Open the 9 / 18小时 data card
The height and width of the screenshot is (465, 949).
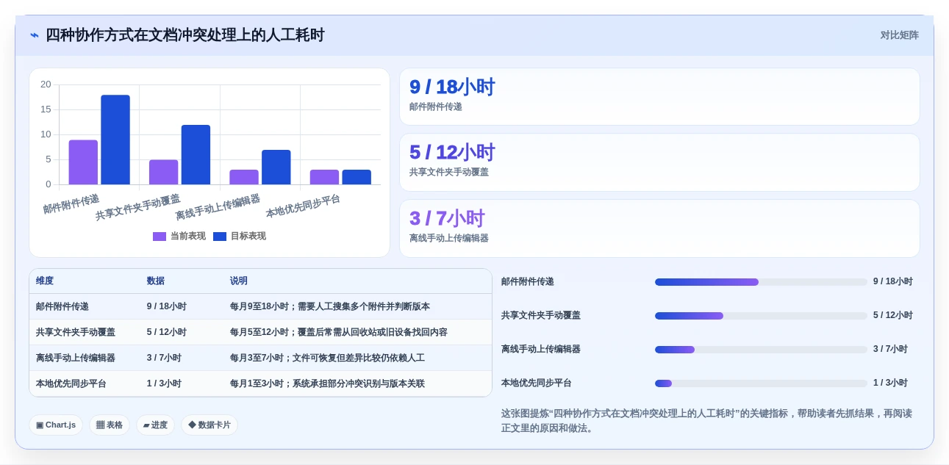point(659,97)
